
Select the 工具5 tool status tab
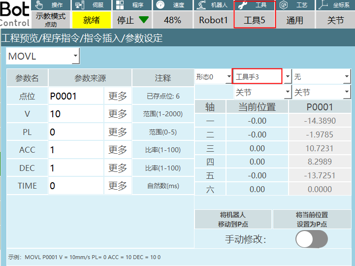tap(254, 20)
